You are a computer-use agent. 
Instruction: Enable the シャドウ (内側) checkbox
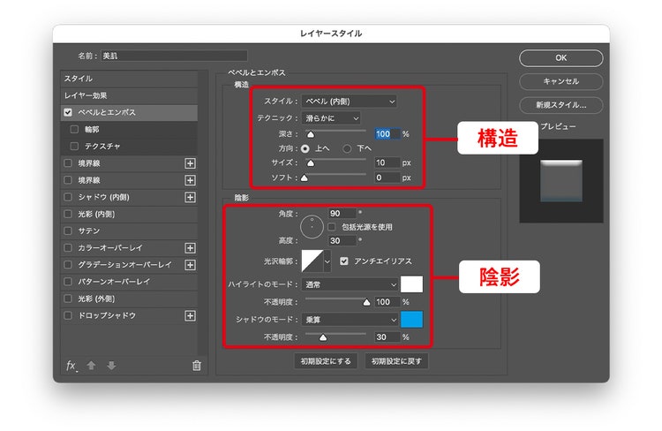click(68, 197)
